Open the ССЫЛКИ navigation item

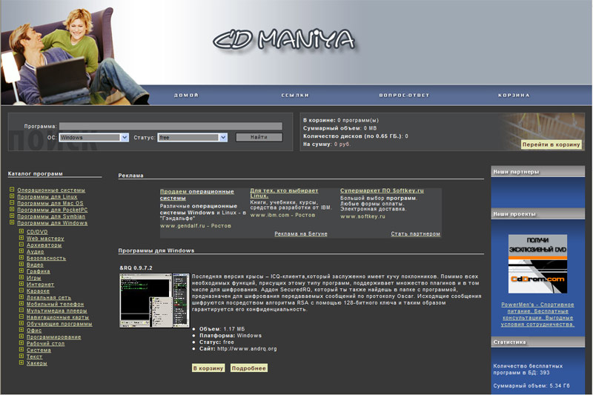295,96
